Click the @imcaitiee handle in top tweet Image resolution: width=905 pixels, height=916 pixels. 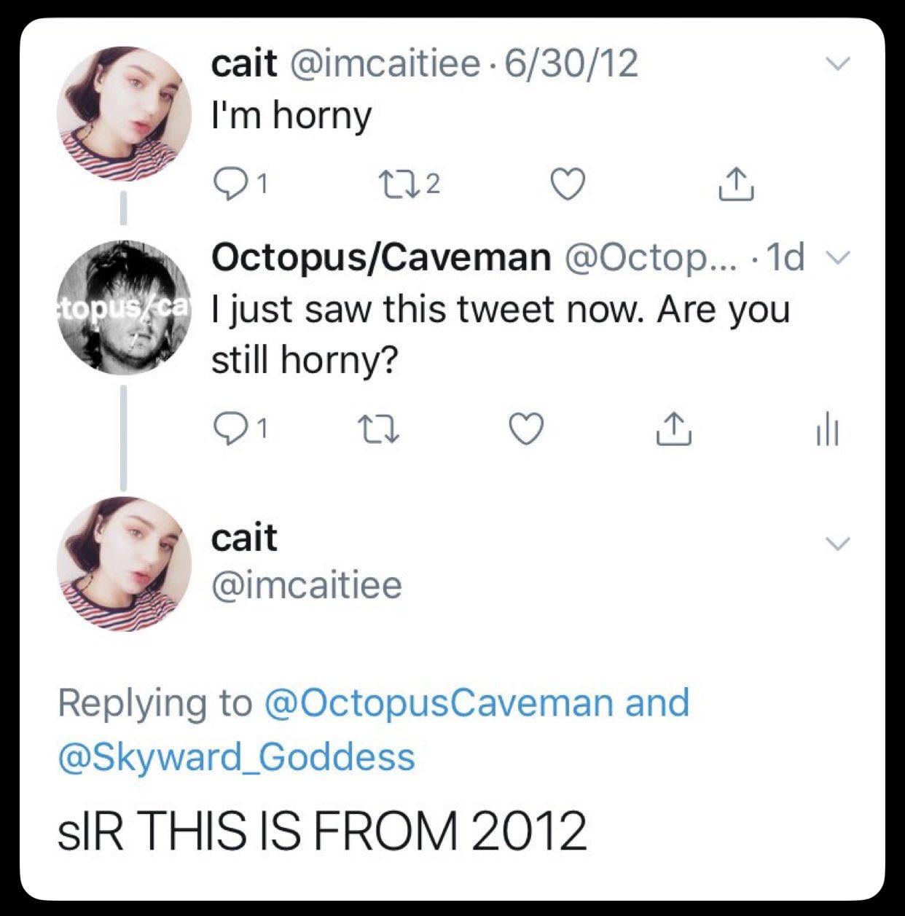point(385,64)
